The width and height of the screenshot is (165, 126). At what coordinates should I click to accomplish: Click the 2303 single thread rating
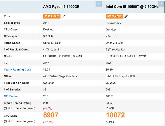click(x=47, y=103)
